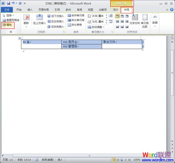The height and width of the screenshot is (163, 175).
Task: Switch to the 设计 table tools tab
Action: [x=116, y=10]
